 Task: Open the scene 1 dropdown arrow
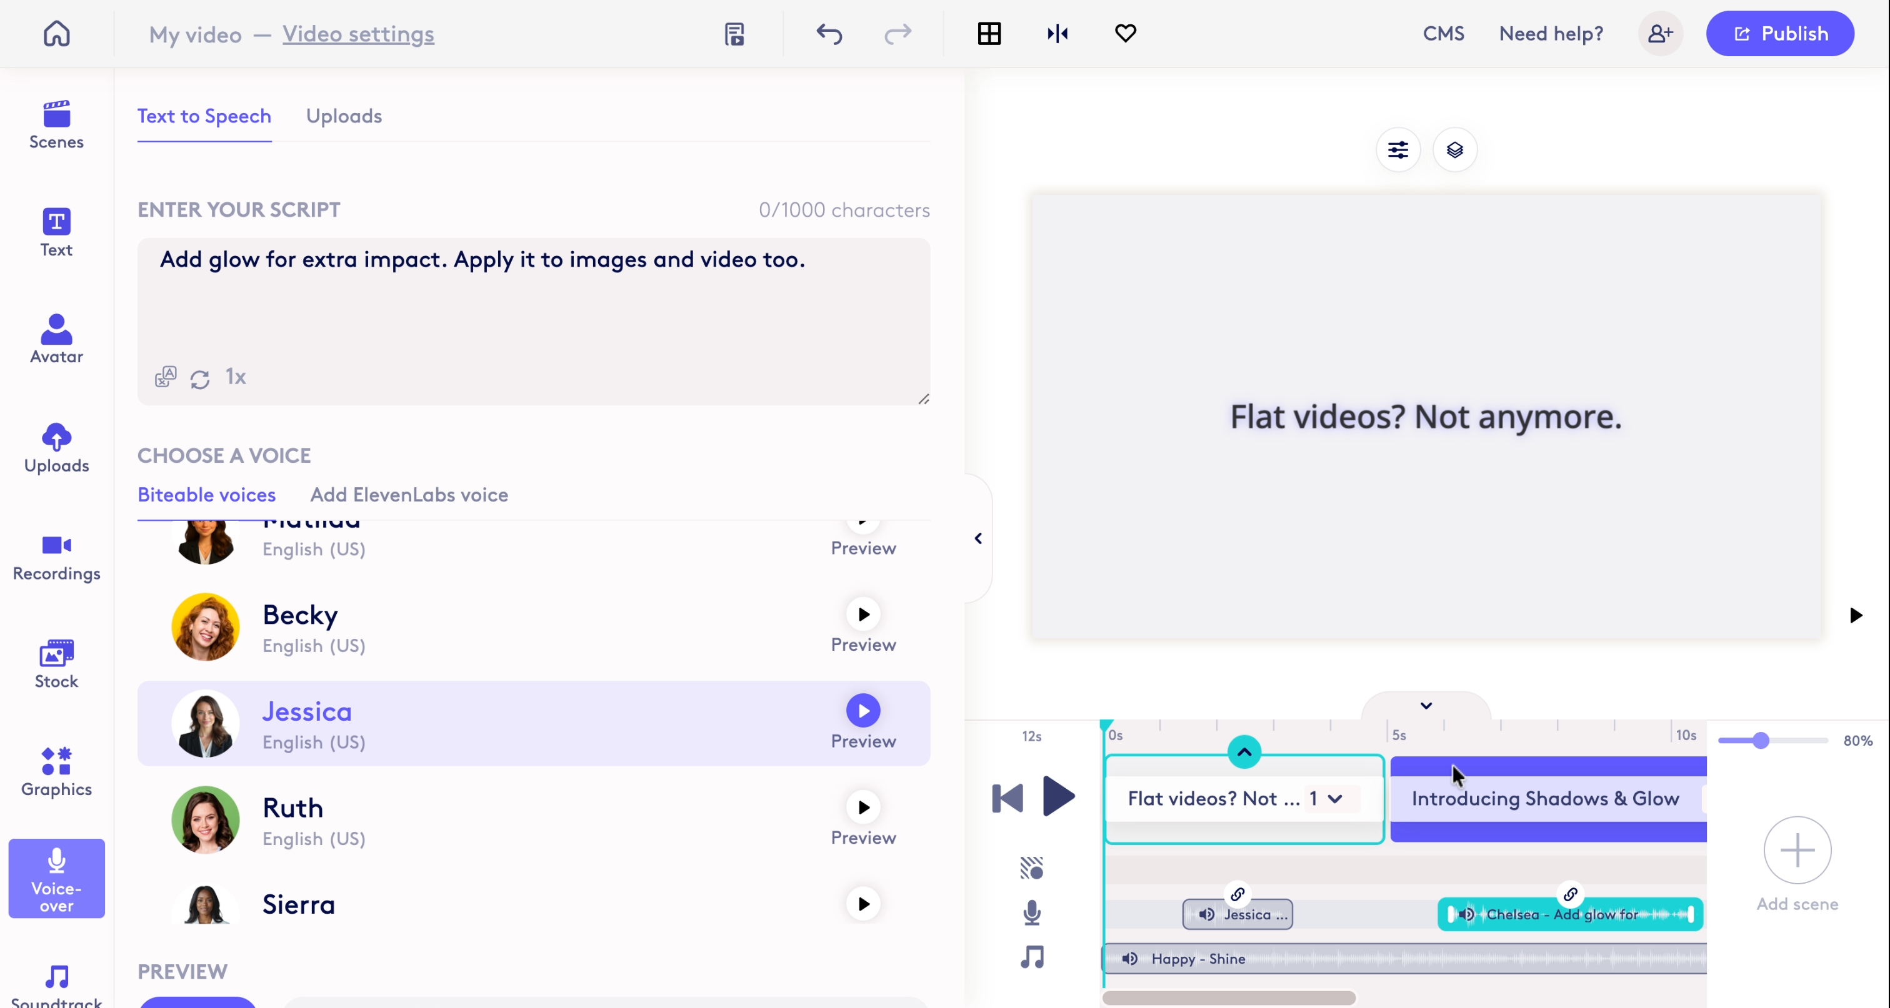[x=1334, y=799]
